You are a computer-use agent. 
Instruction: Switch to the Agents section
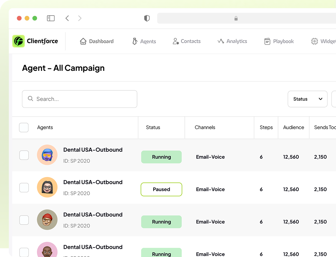tap(144, 42)
